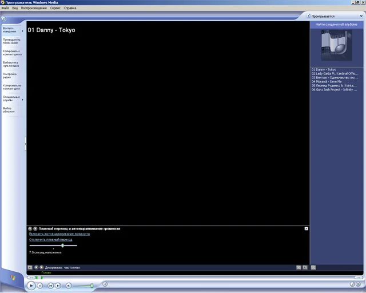The width and height of the screenshot is (366, 293).
Task: Show previous enhancement panel arrow
Action: tap(30, 228)
